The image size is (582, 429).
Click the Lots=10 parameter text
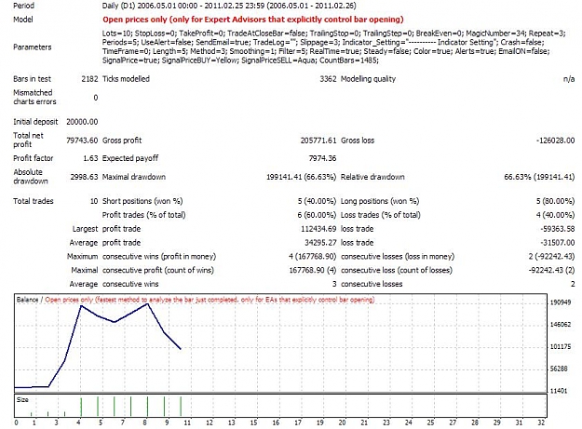[x=117, y=34]
